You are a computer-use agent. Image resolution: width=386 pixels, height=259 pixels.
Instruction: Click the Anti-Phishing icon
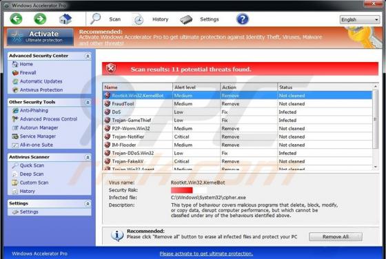click(x=15, y=110)
